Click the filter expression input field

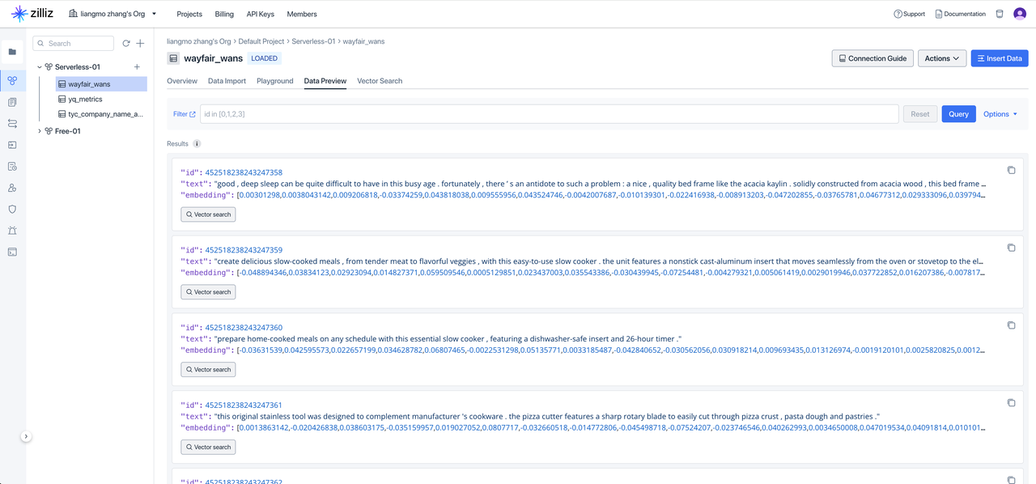pyautogui.click(x=549, y=114)
